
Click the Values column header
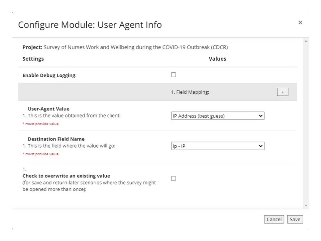pos(217,59)
